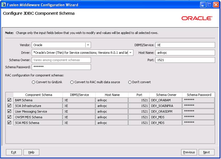Go back with the Previous button
Screen dimensions: 221x159
pos(189,152)
